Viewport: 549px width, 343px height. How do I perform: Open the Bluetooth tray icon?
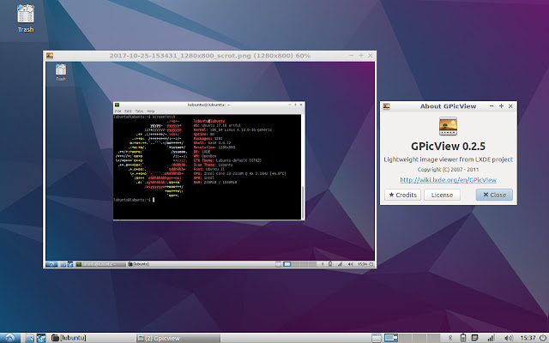point(451,338)
